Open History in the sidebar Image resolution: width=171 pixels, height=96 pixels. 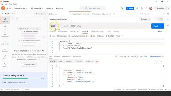coord(5,65)
